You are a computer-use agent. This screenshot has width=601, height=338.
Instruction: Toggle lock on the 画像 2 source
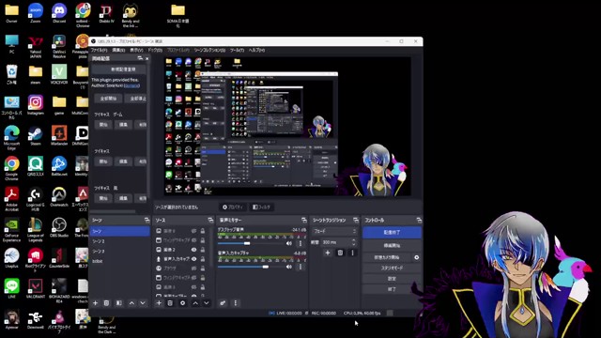pyautogui.click(x=203, y=250)
